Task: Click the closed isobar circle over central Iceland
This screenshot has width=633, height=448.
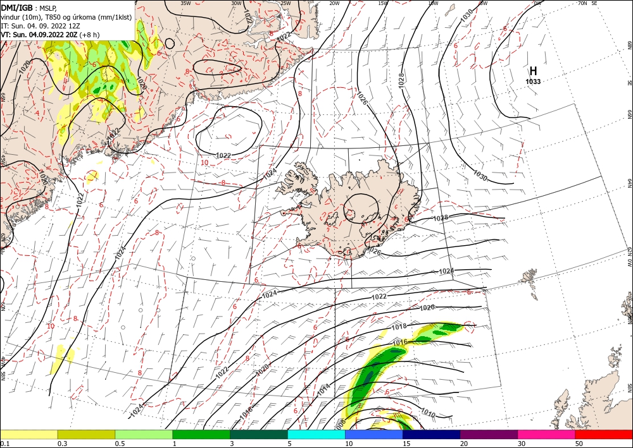Action: click(361, 209)
